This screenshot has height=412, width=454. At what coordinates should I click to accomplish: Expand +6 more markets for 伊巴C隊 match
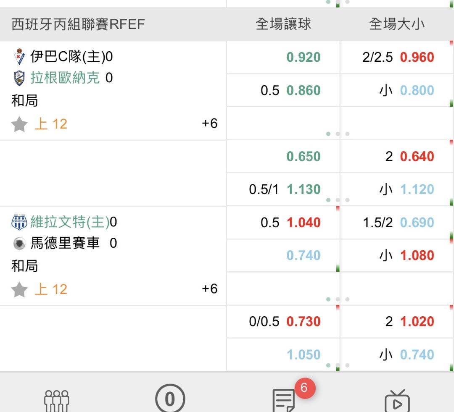tap(209, 123)
